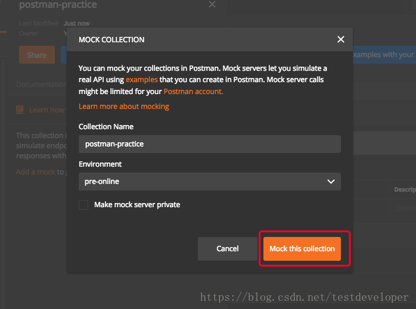Follow the 'Postman account.' link
The width and height of the screenshot is (416, 309).
pos(193,92)
